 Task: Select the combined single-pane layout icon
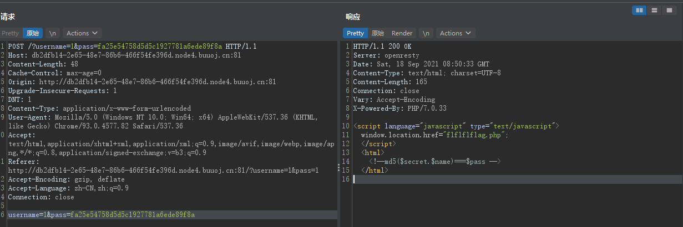[x=669, y=10]
